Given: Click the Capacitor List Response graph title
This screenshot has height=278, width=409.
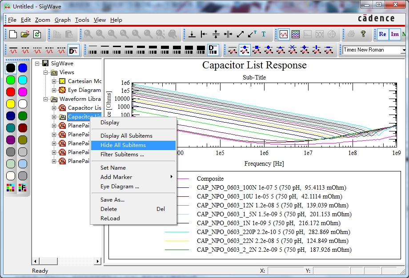Looking at the screenshot, I should coord(254,65).
